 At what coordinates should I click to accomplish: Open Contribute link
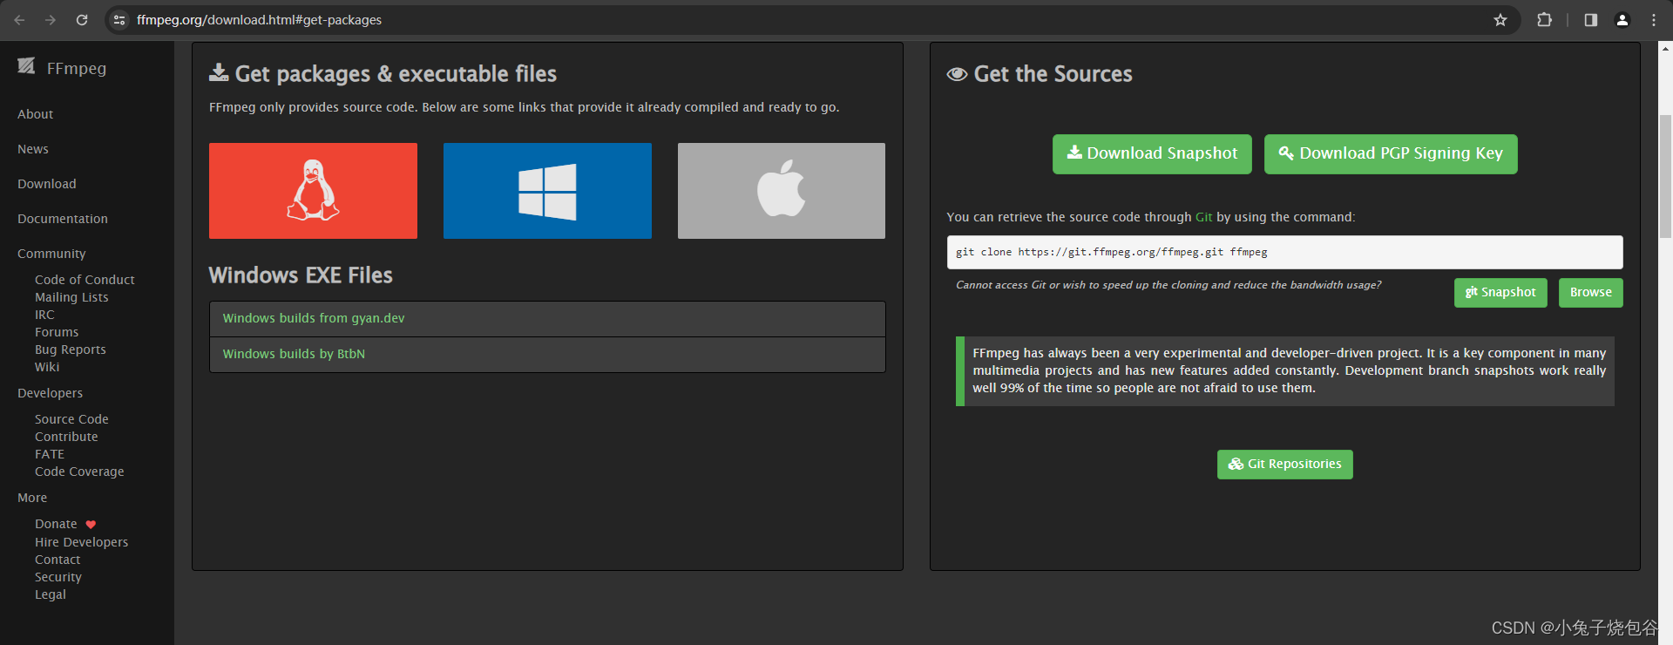[66, 437]
